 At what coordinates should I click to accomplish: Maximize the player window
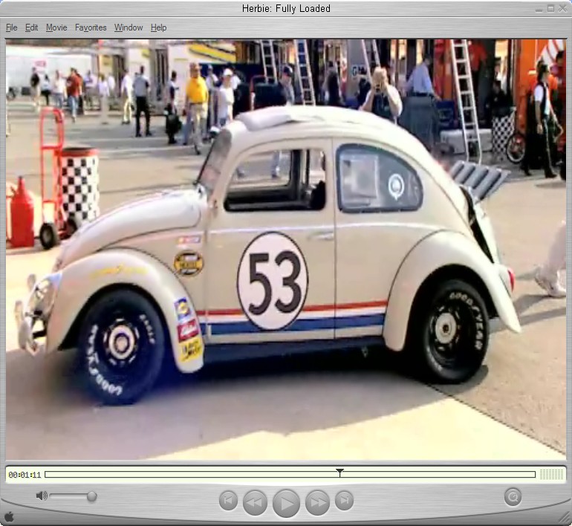[x=551, y=8]
